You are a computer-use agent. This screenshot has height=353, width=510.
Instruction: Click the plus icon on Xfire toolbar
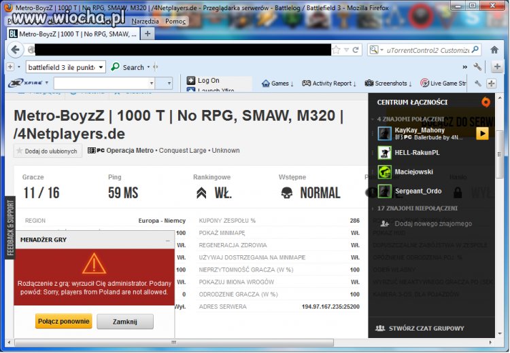[491, 83]
